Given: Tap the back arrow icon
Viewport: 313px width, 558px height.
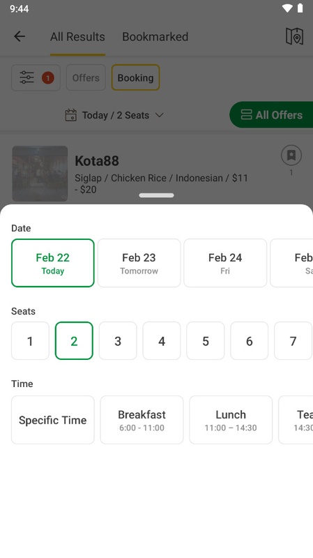Looking at the screenshot, I should pyautogui.click(x=20, y=36).
